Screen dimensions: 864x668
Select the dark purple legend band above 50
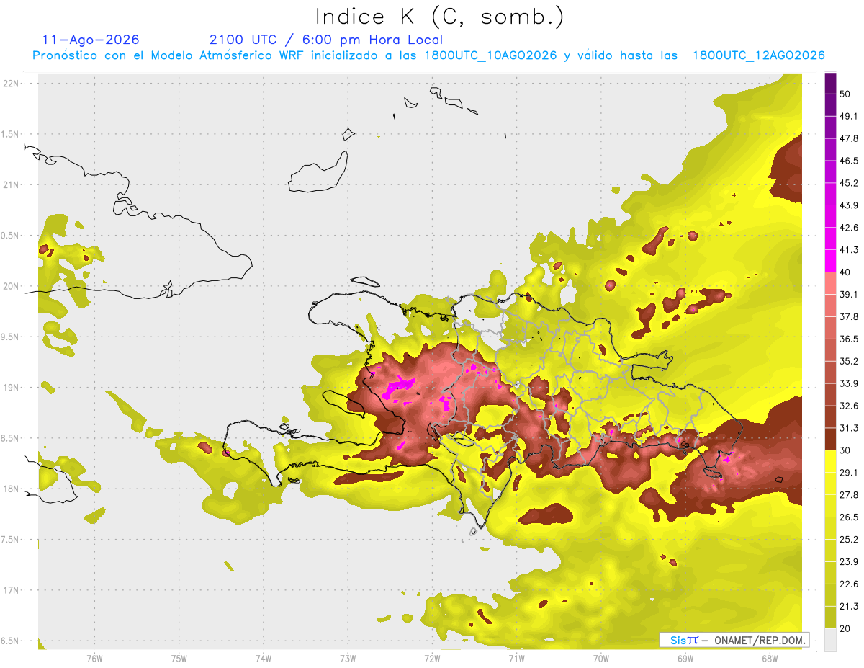[x=831, y=83]
